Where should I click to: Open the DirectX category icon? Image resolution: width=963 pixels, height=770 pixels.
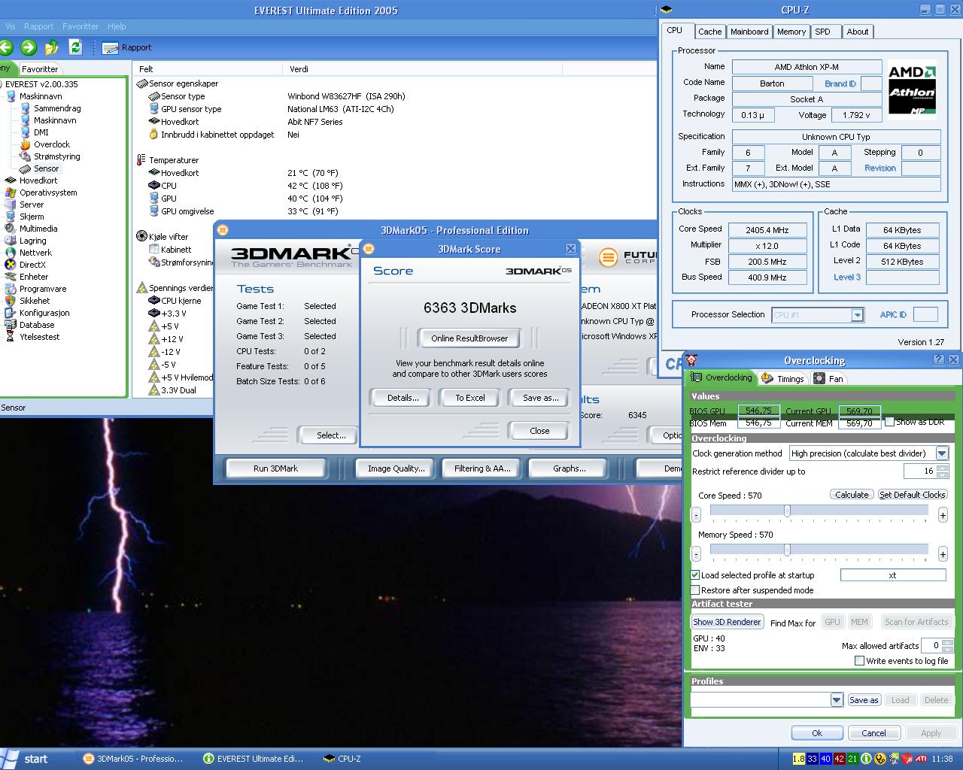11,265
